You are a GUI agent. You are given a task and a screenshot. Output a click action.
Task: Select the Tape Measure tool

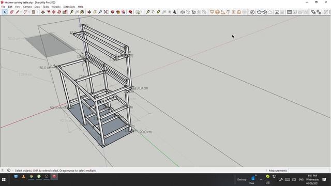(x=72, y=12)
